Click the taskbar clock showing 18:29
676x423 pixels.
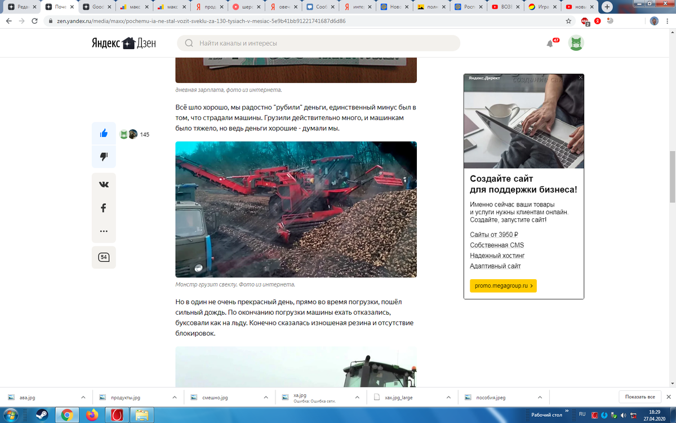(656, 415)
